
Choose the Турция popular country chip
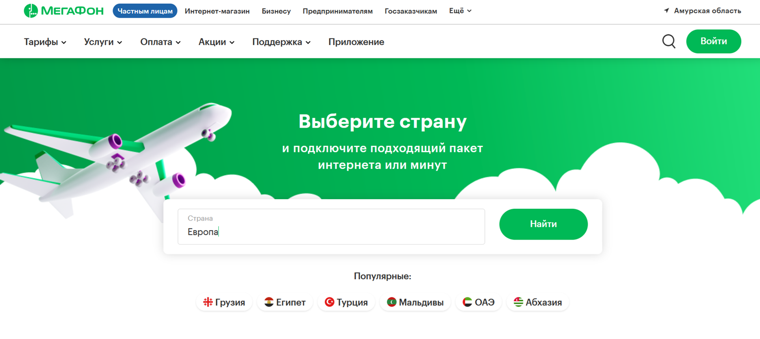tap(346, 303)
